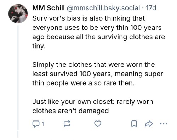
Task: Click the reply speech bubble icon
Action: (x=36, y=124)
